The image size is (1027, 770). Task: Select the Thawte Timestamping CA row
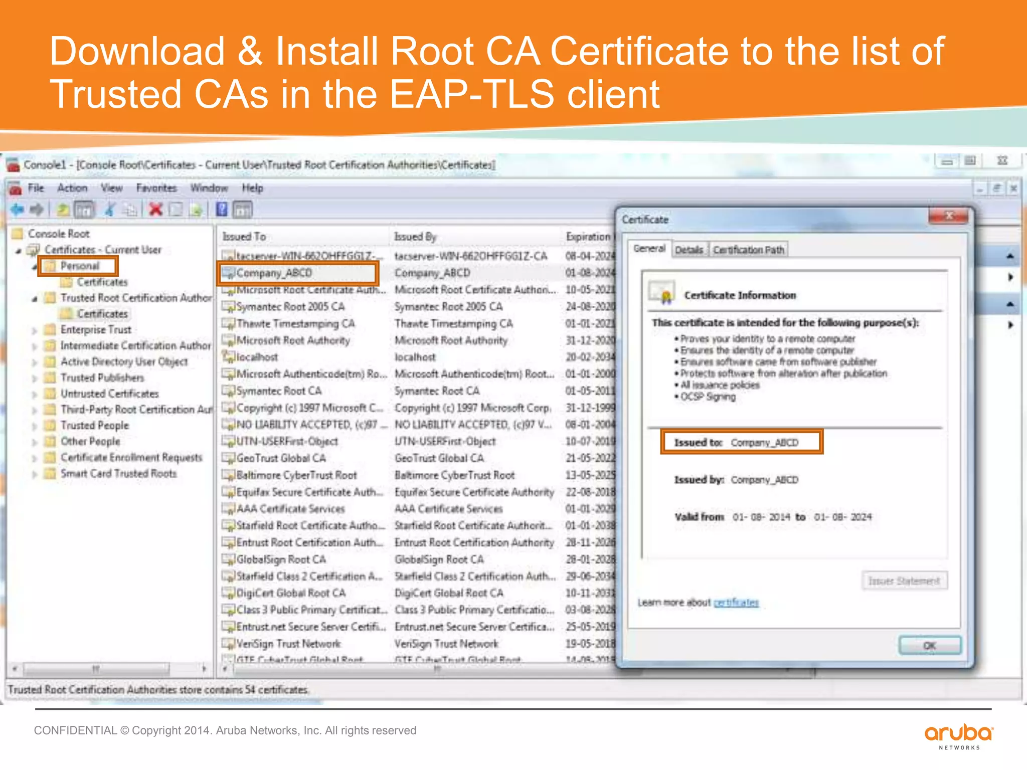point(417,324)
